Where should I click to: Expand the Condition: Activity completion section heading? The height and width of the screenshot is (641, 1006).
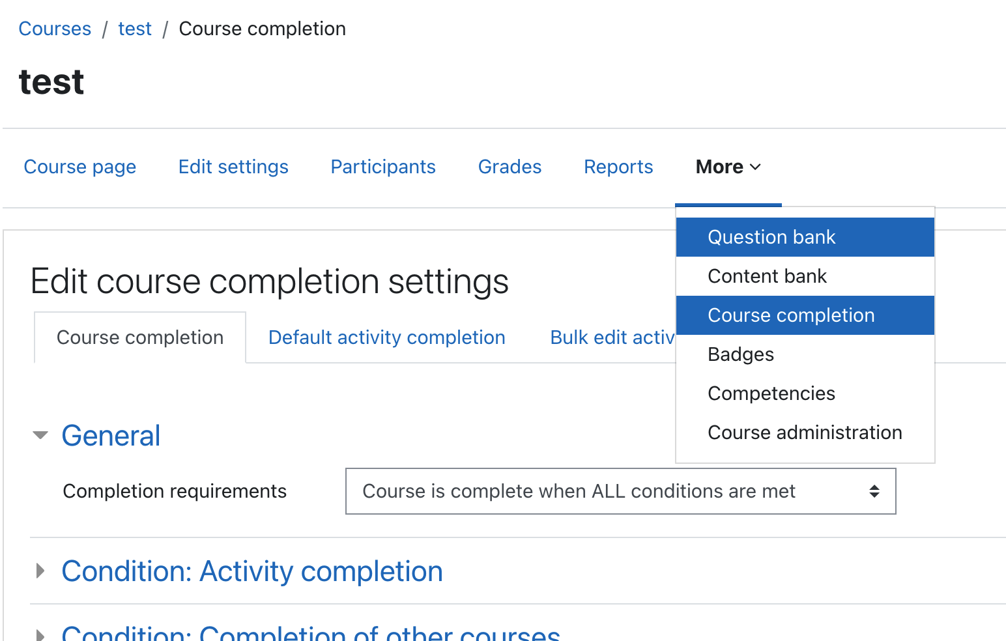pos(252,571)
